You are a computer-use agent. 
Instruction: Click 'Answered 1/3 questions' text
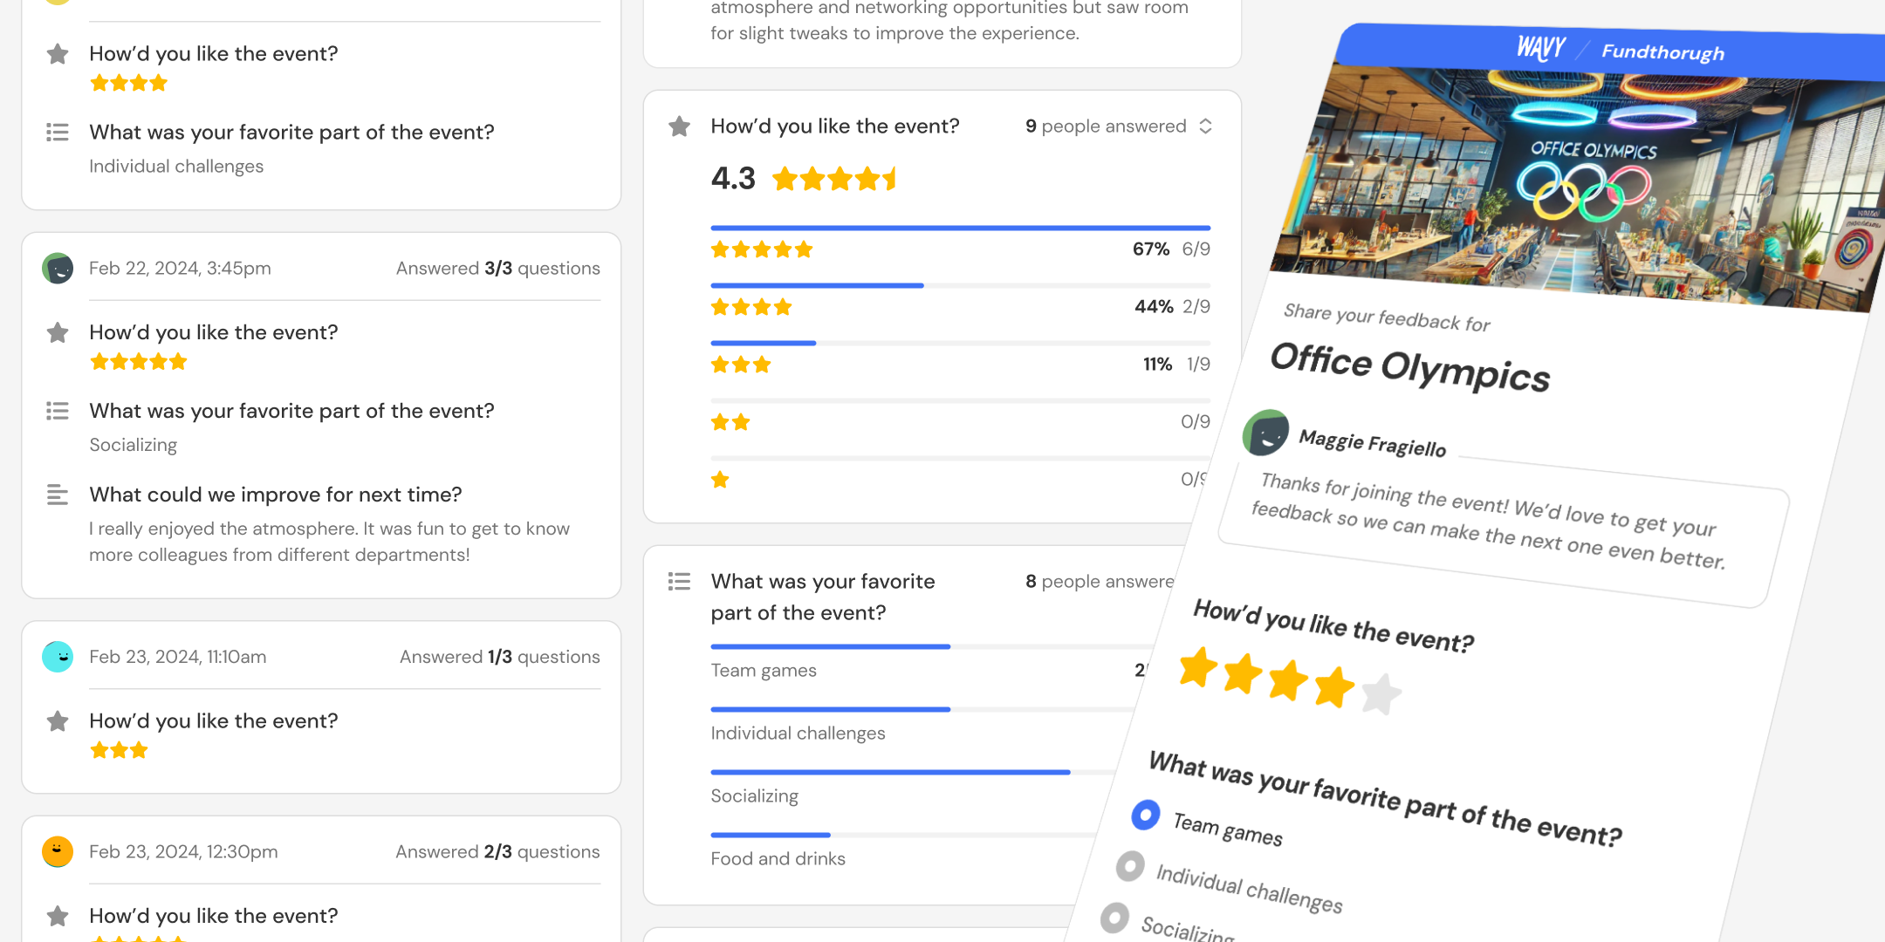pos(500,657)
